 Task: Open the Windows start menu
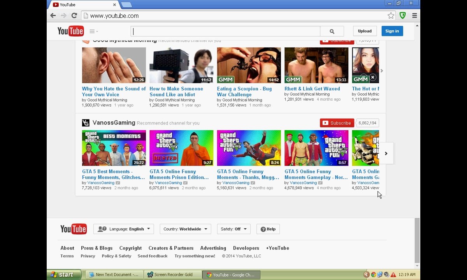[x=64, y=275]
